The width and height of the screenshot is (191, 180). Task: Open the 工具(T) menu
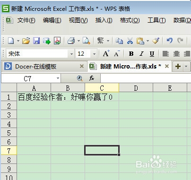(156, 20)
